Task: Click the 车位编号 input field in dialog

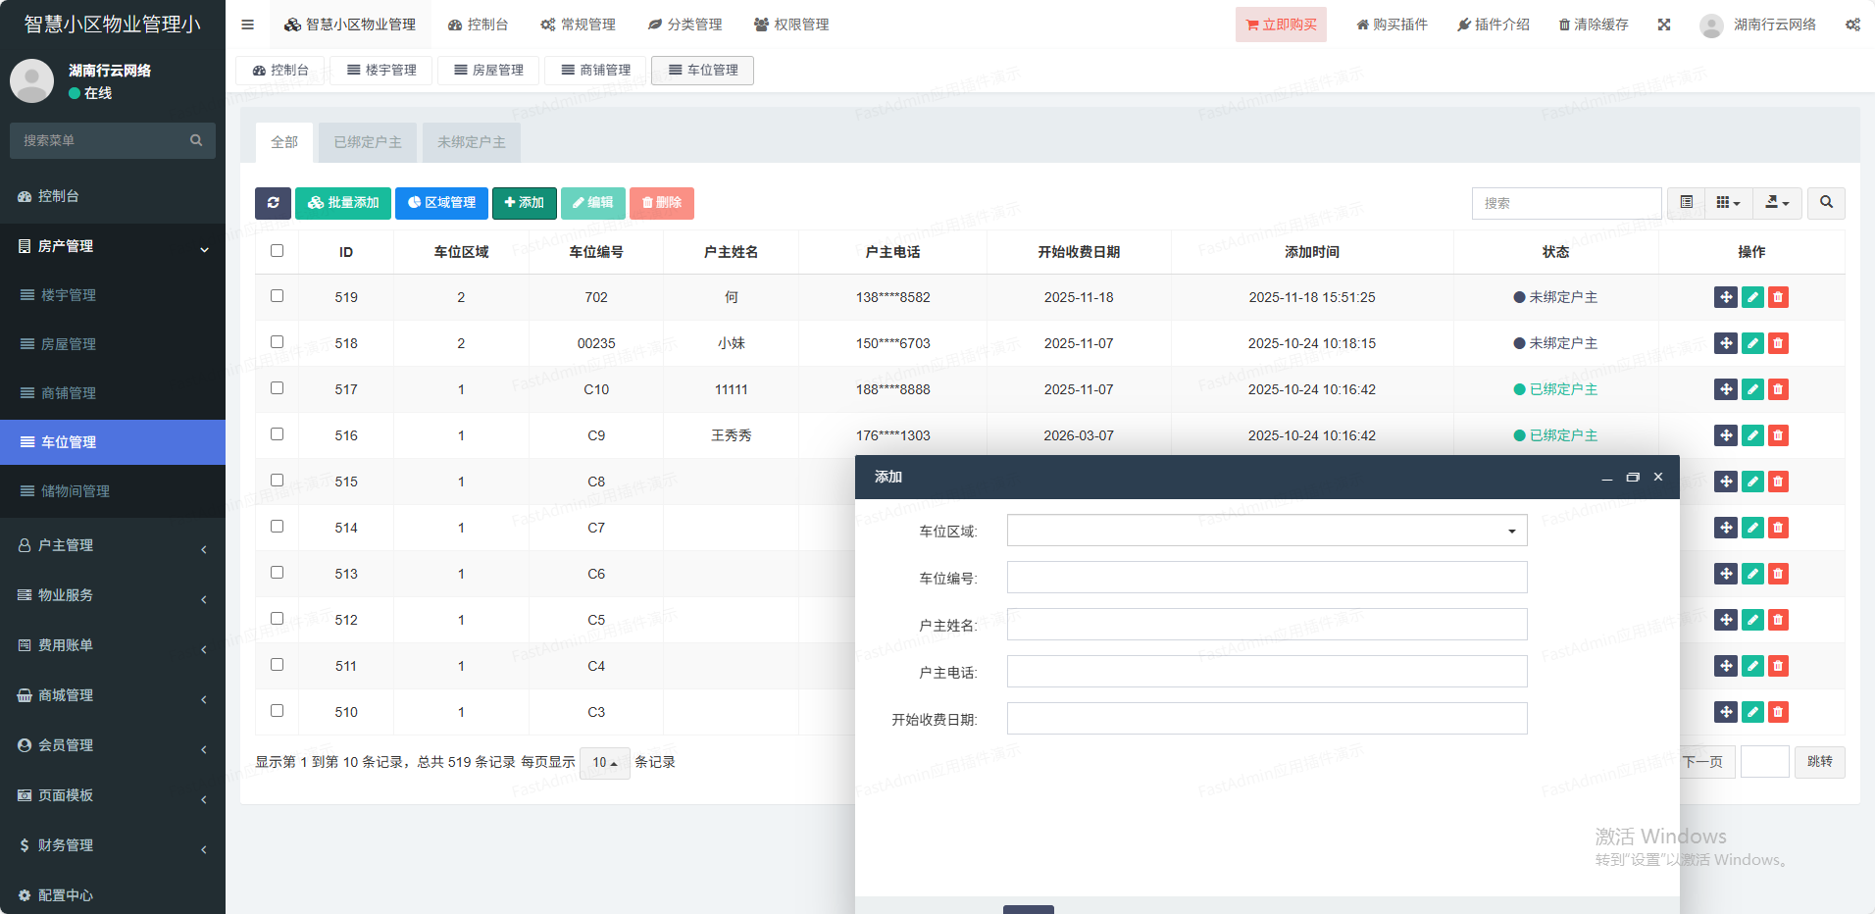Action: point(1266,578)
